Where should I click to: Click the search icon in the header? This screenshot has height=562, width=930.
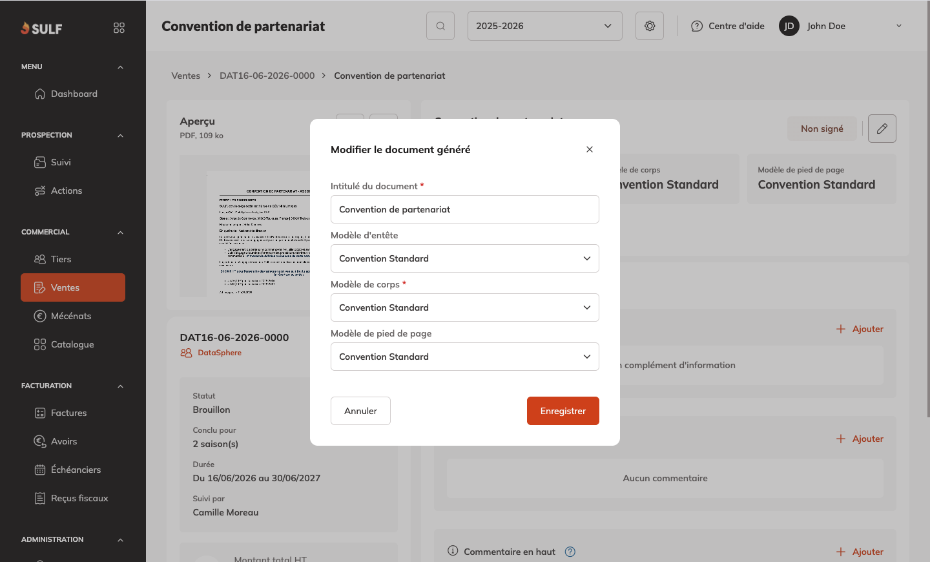click(x=440, y=26)
